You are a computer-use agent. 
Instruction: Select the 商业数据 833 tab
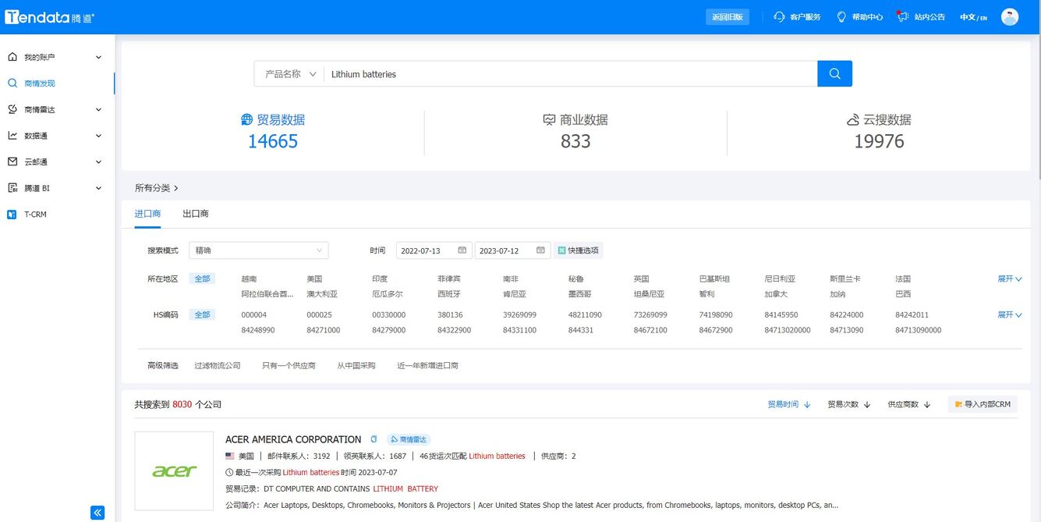tap(575, 131)
